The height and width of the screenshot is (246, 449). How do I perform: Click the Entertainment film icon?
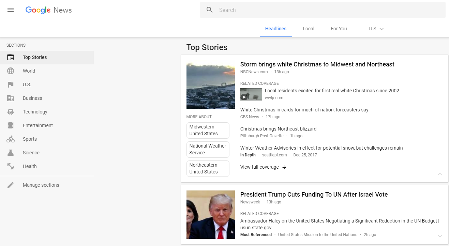11,125
